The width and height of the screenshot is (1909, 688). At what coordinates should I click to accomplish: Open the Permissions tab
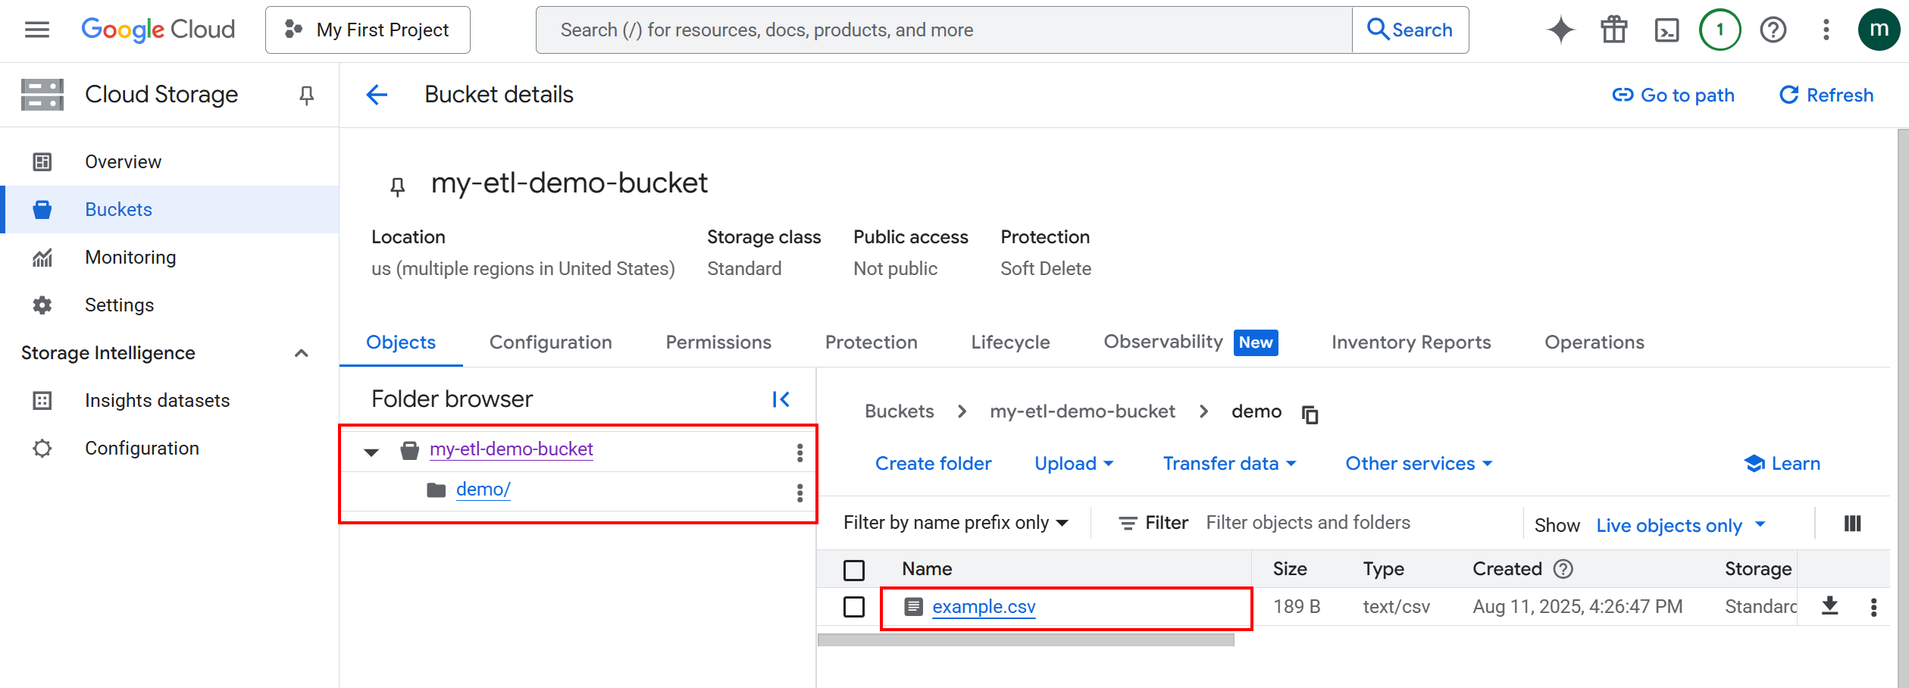coord(717,342)
